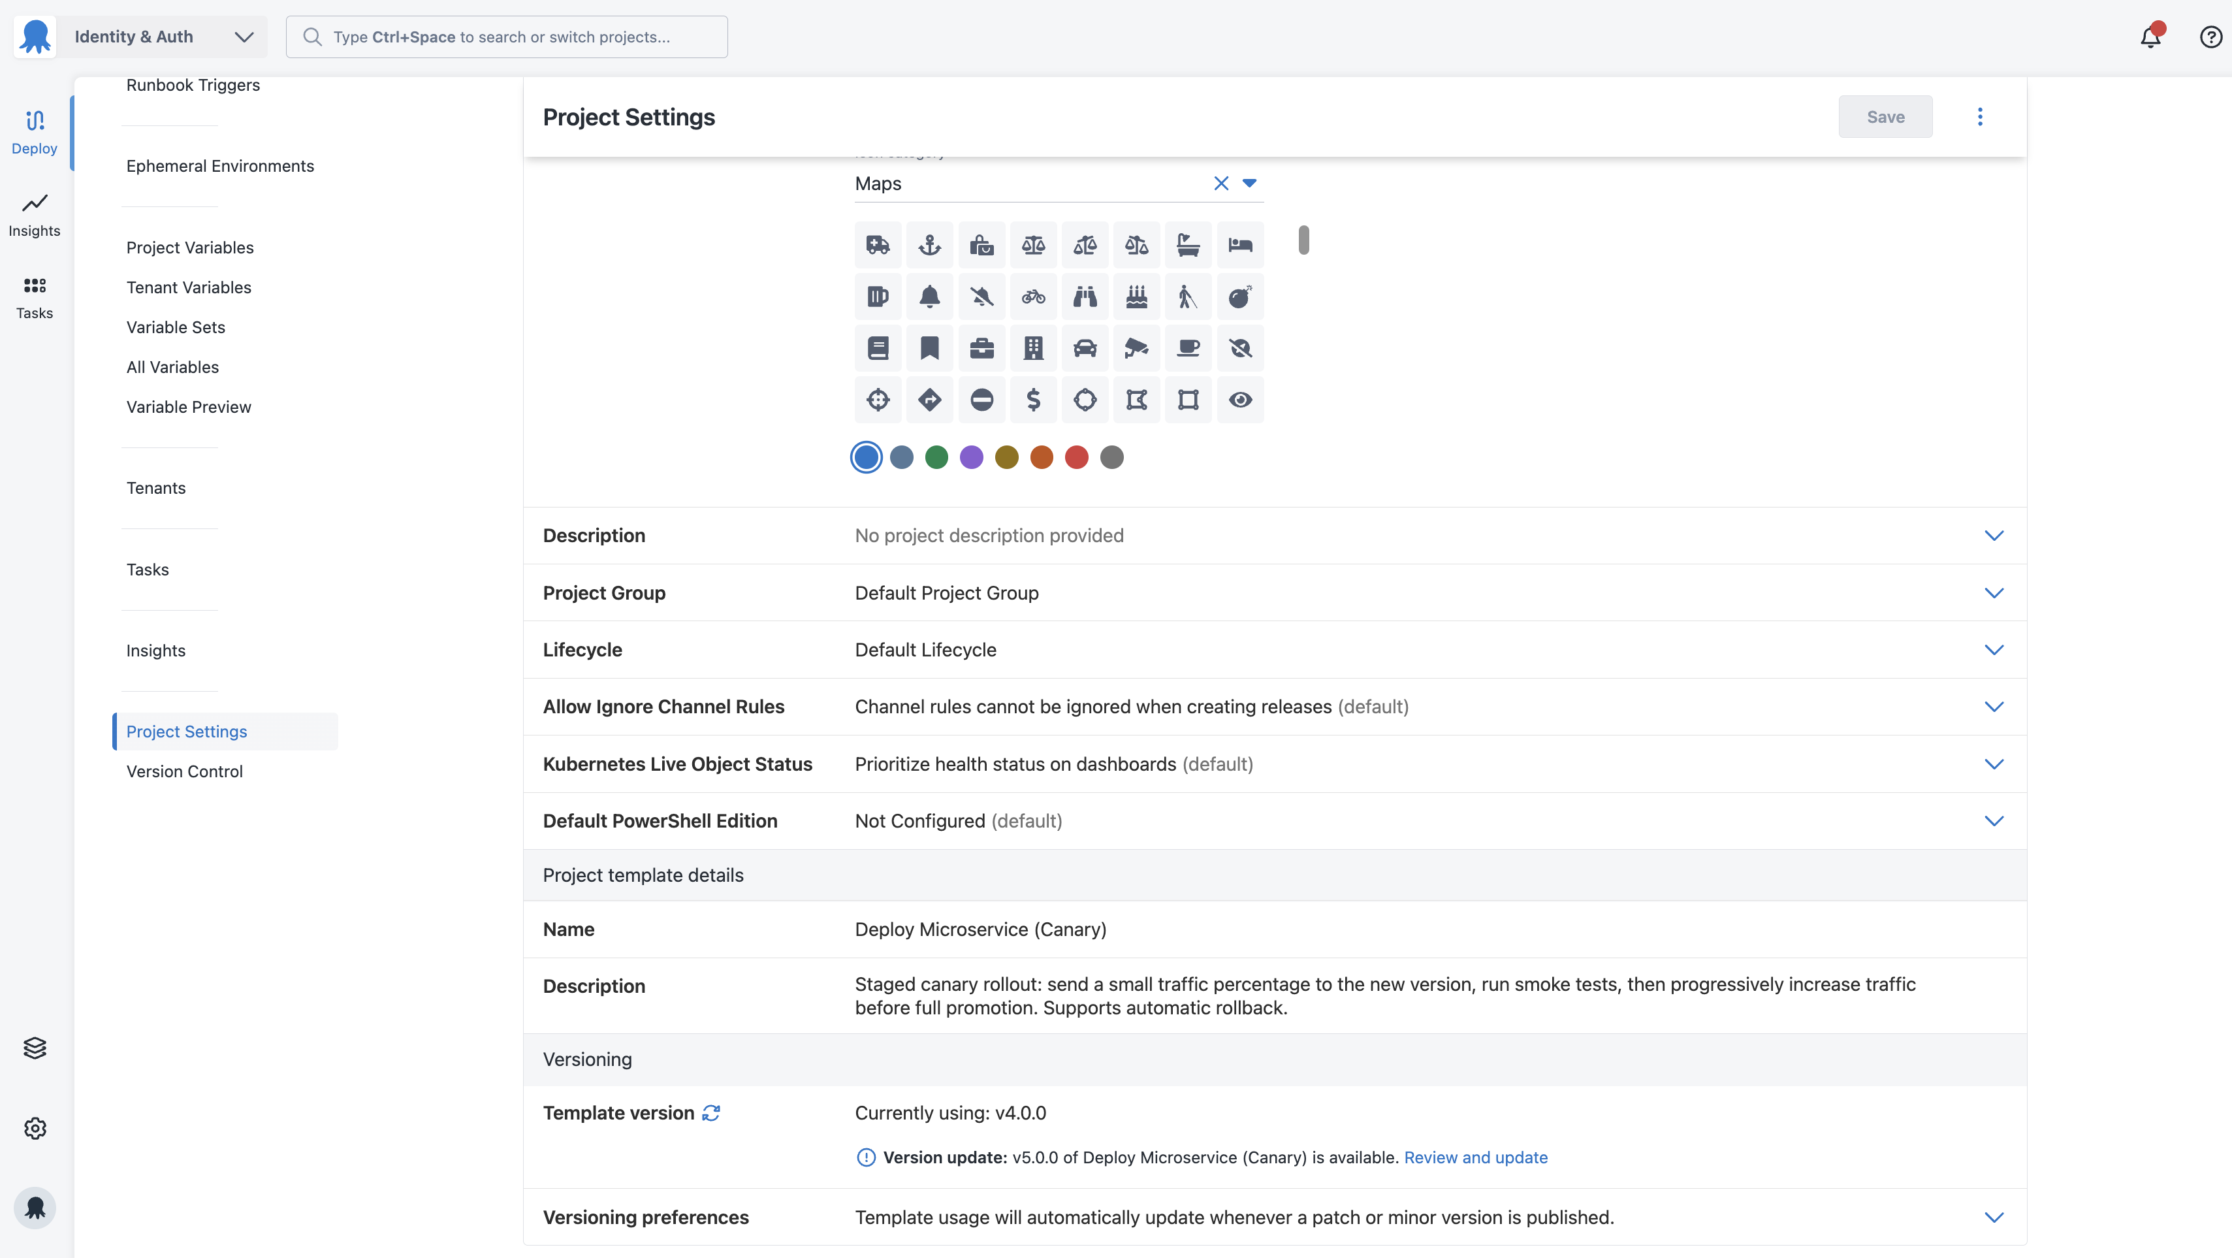Pick the eye icon in the bottom row

[1240, 399]
